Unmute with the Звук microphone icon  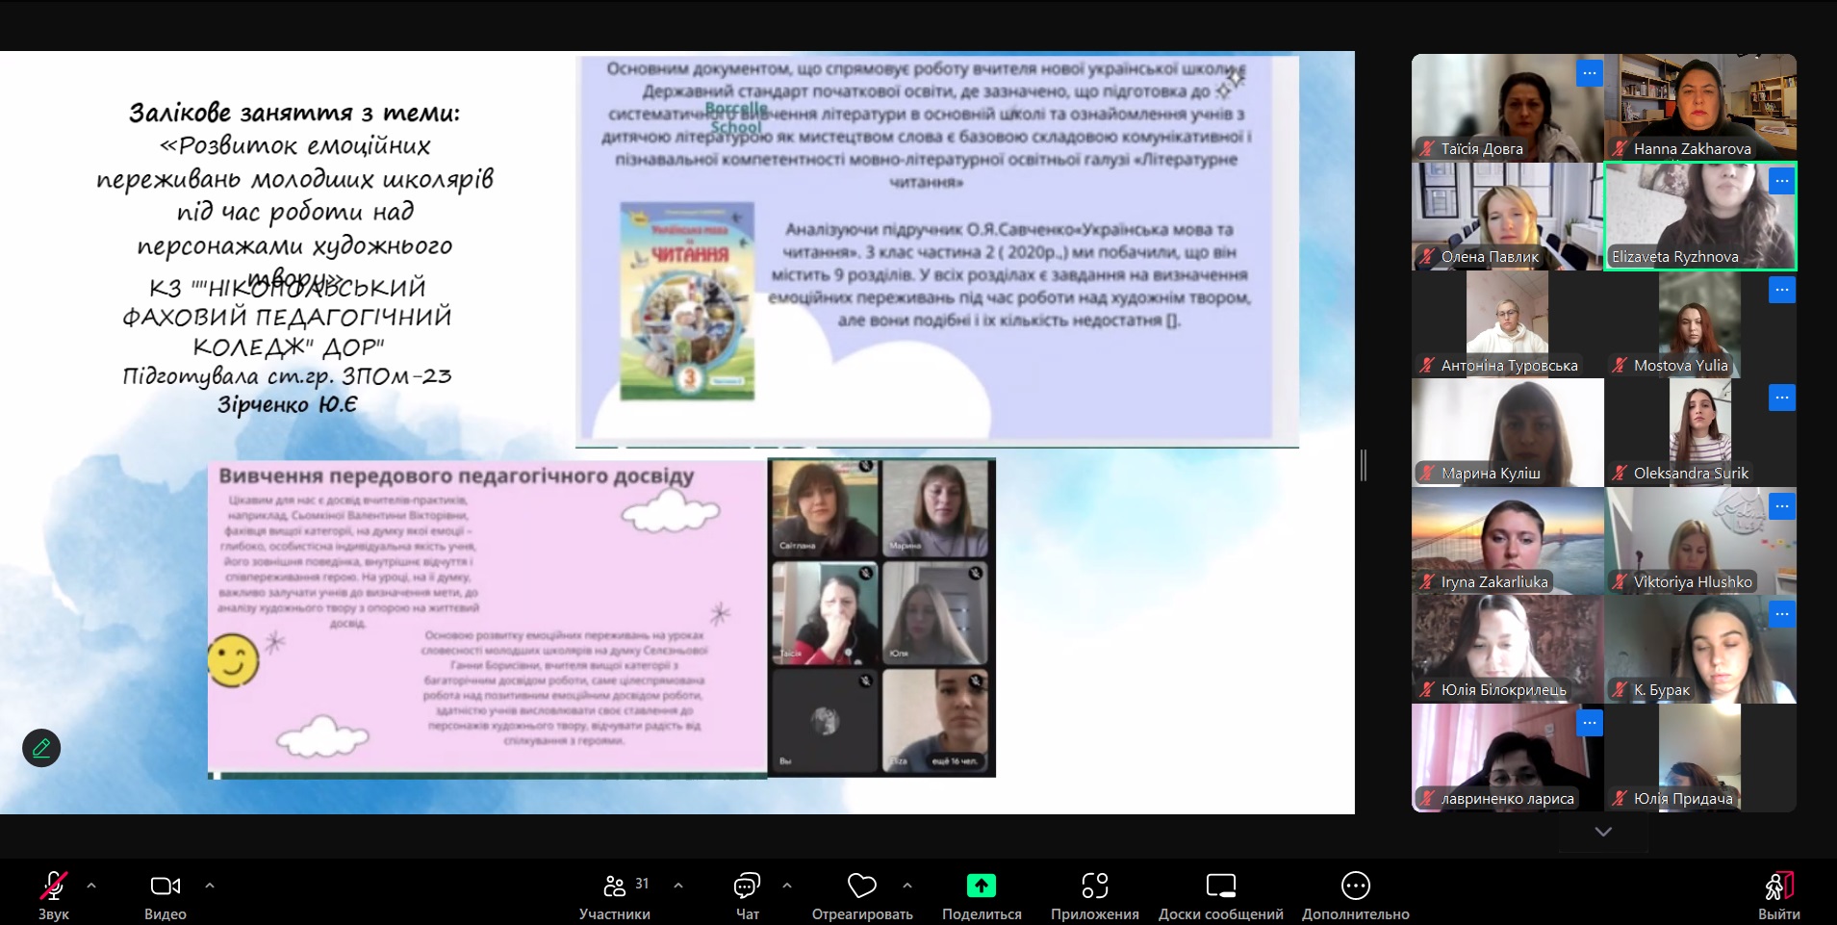[53, 885]
